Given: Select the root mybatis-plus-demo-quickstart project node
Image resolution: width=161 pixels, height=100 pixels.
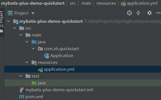Looking at the screenshot, I should (51, 21).
